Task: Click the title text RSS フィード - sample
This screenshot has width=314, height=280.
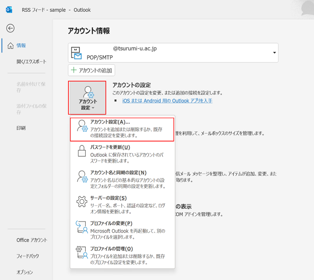Action: [44, 10]
